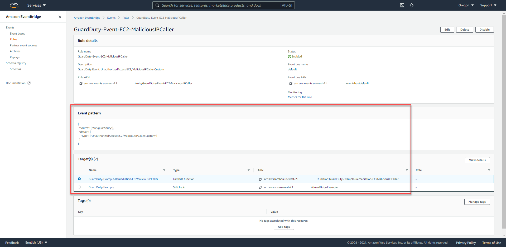This screenshot has height=247, width=506.
Task: Click the AWS logo home icon
Action: pyautogui.click(x=14, y=5)
